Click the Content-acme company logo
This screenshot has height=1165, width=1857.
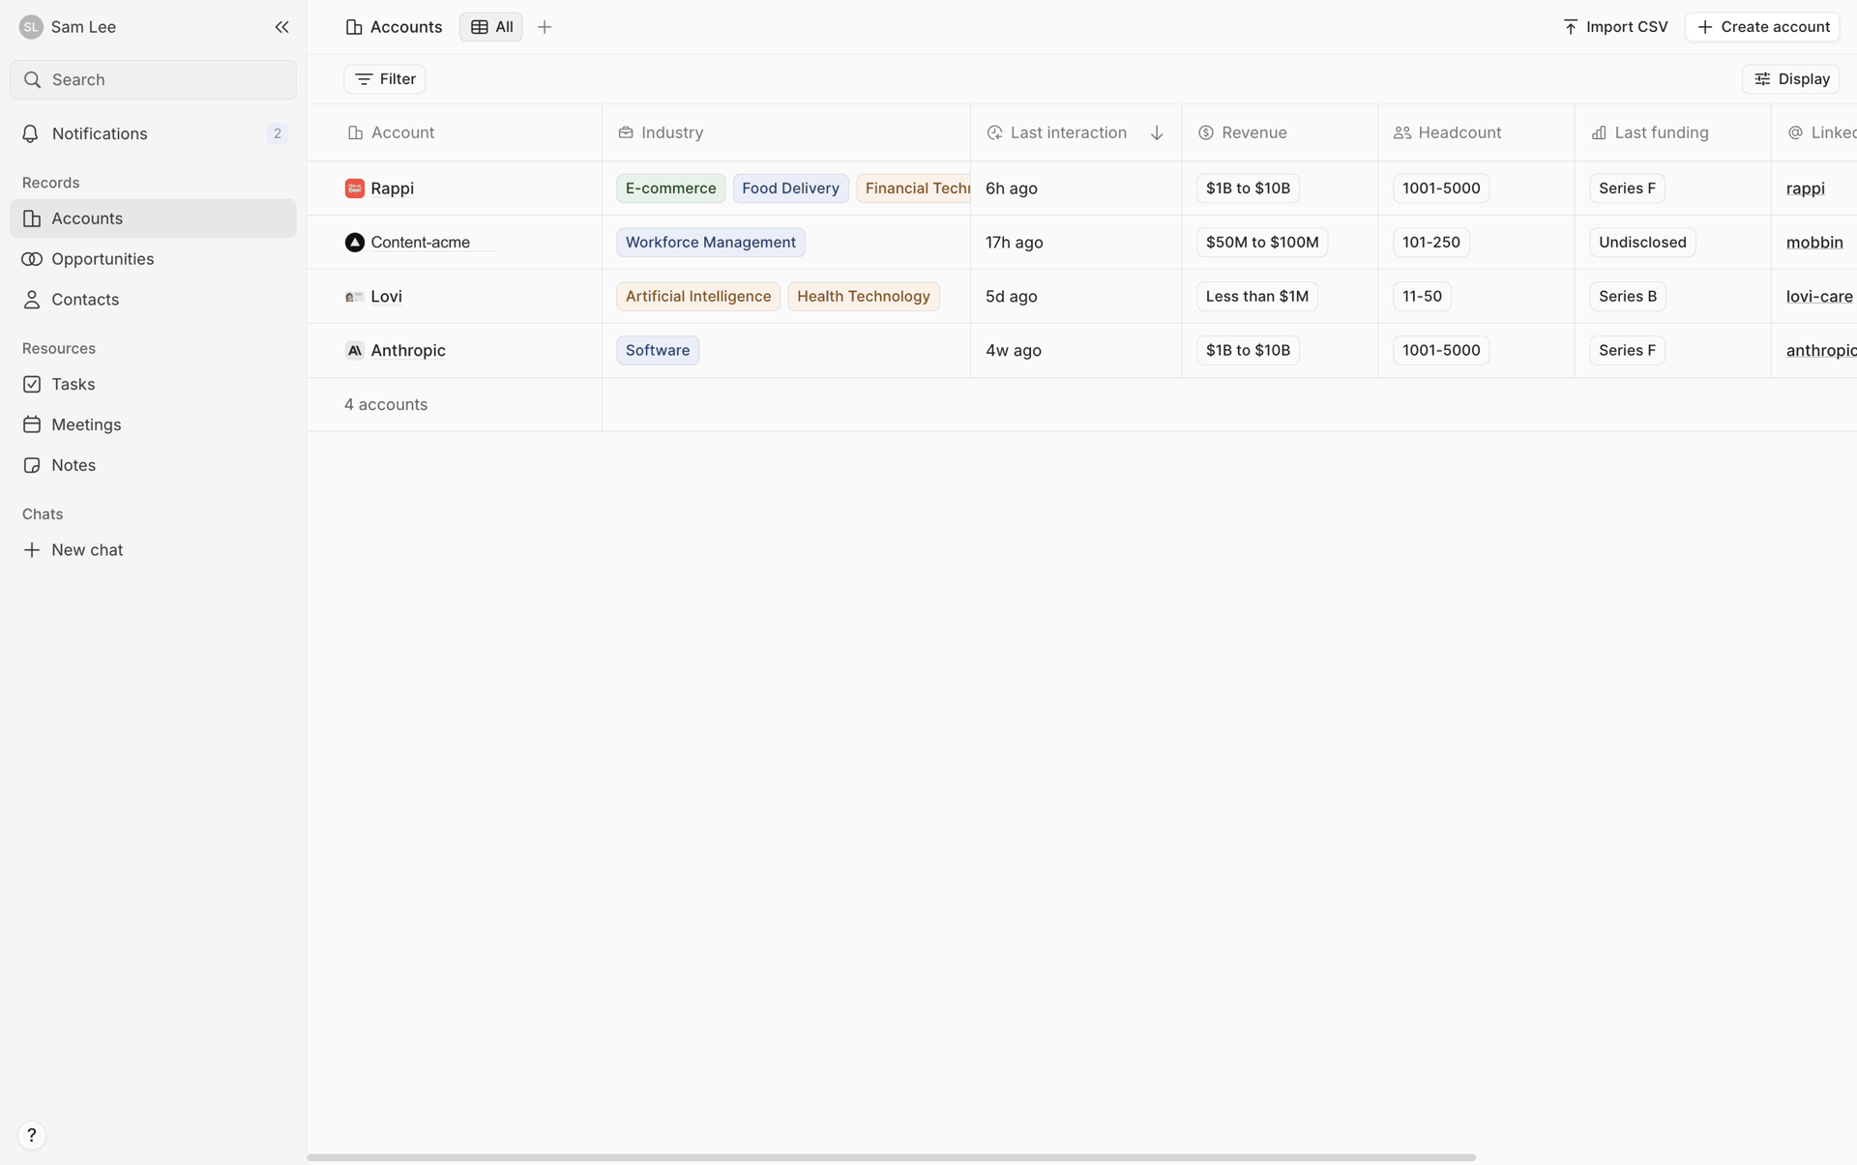pos(354,243)
